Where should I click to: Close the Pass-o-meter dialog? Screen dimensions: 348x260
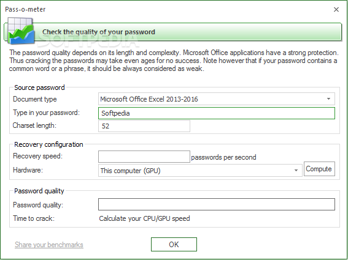click(x=336, y=10)
